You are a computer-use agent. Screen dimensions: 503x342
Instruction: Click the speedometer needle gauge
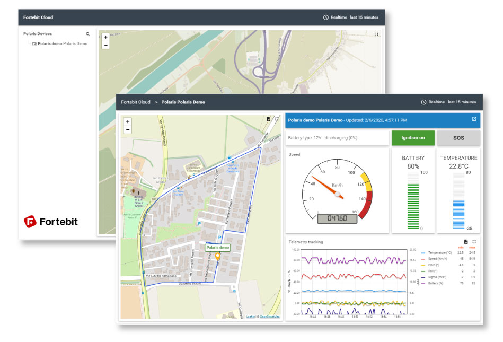328,187
